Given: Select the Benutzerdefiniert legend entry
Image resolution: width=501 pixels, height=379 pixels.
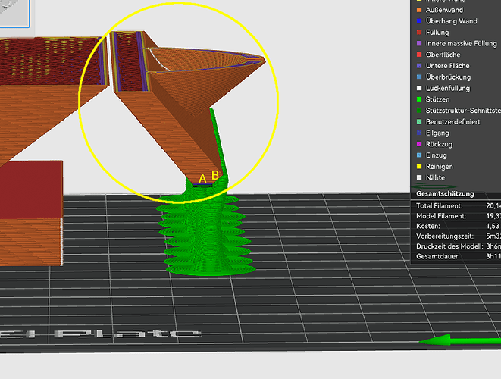Looking at the screenshot, I should (452, 122).
